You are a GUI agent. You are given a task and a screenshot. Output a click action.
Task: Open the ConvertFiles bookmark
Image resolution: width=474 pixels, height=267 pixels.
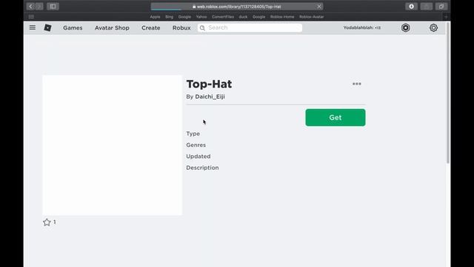pyautogui.click(x=223, y=16)
